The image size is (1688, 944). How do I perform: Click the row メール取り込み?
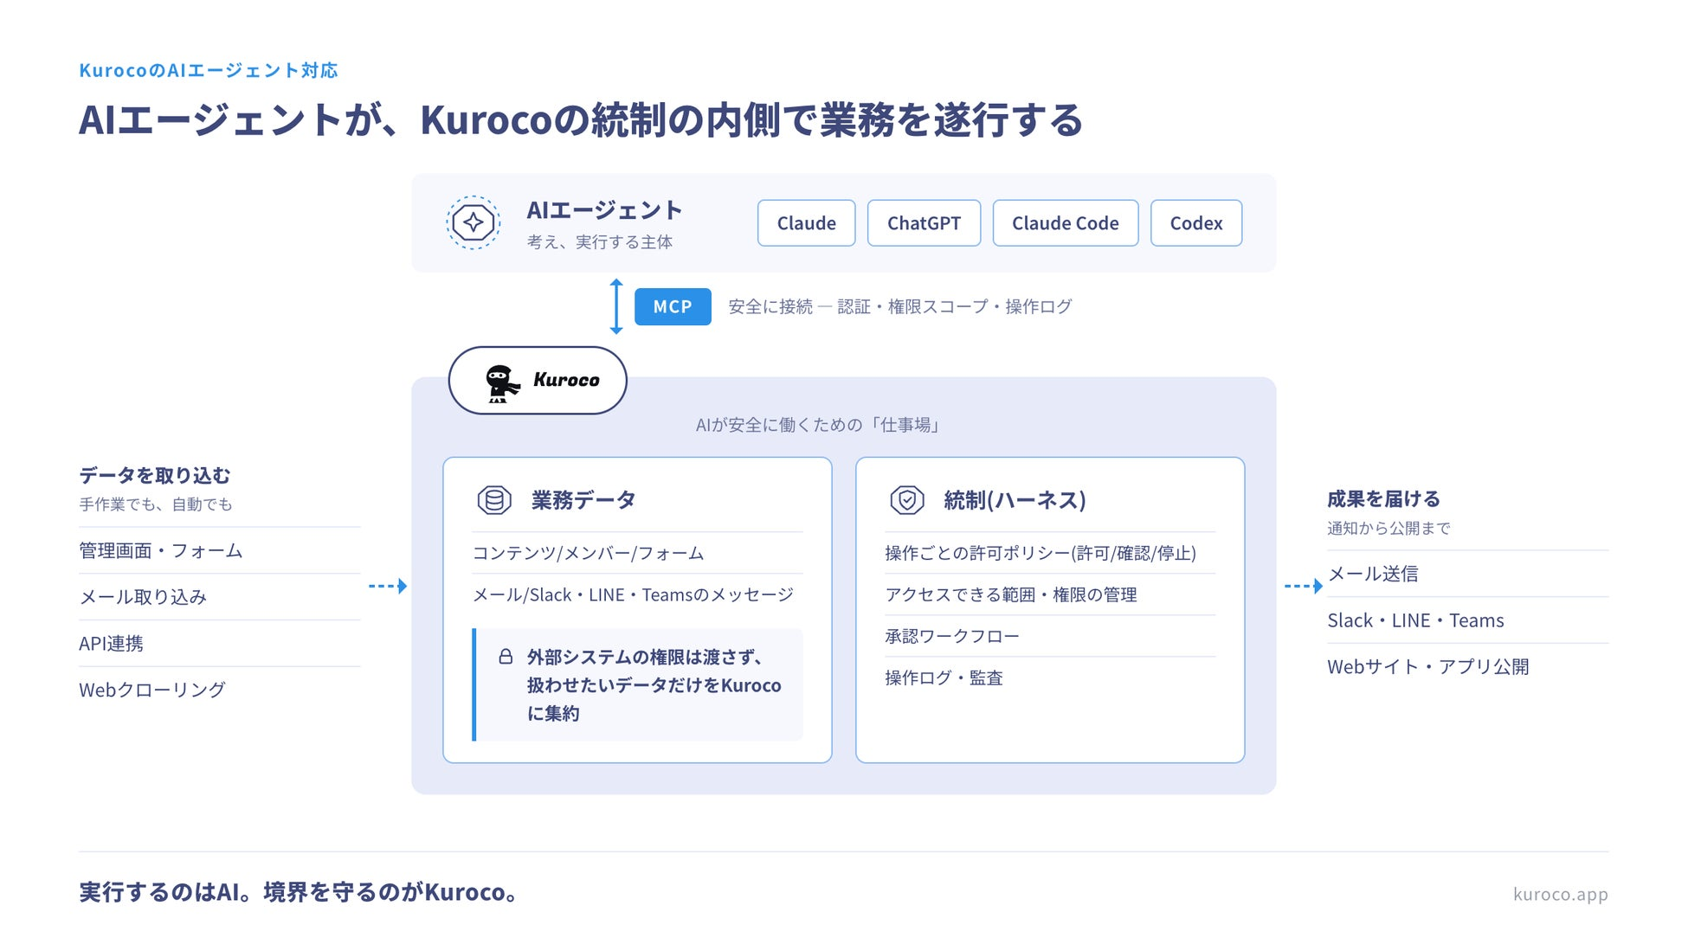[x=220, y=597]
